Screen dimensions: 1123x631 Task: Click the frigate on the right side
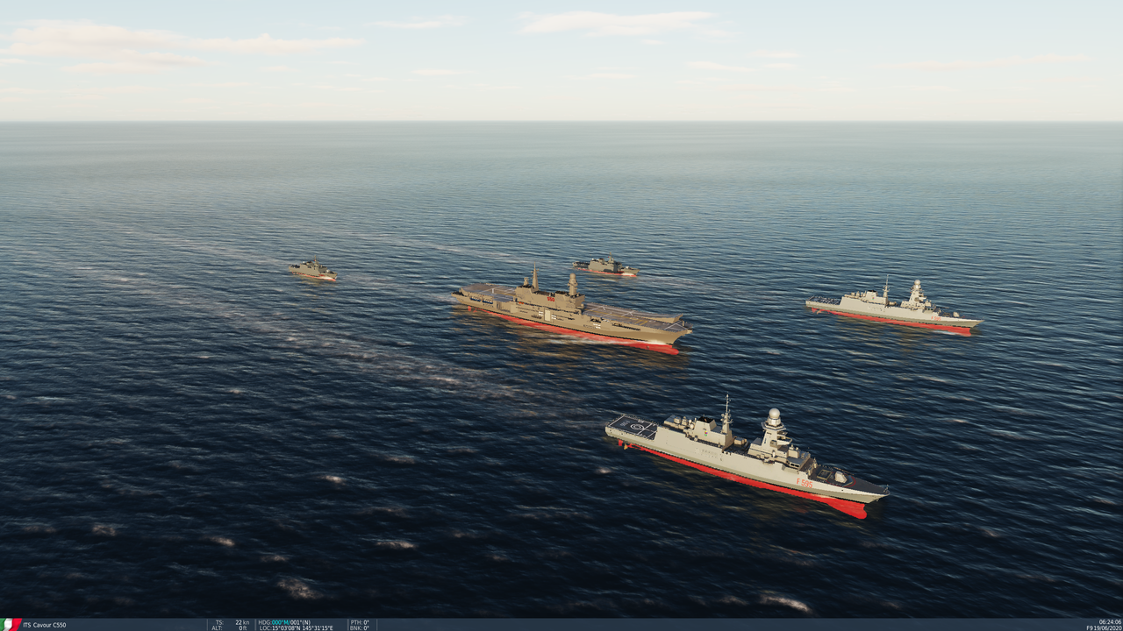pos(893,307)
